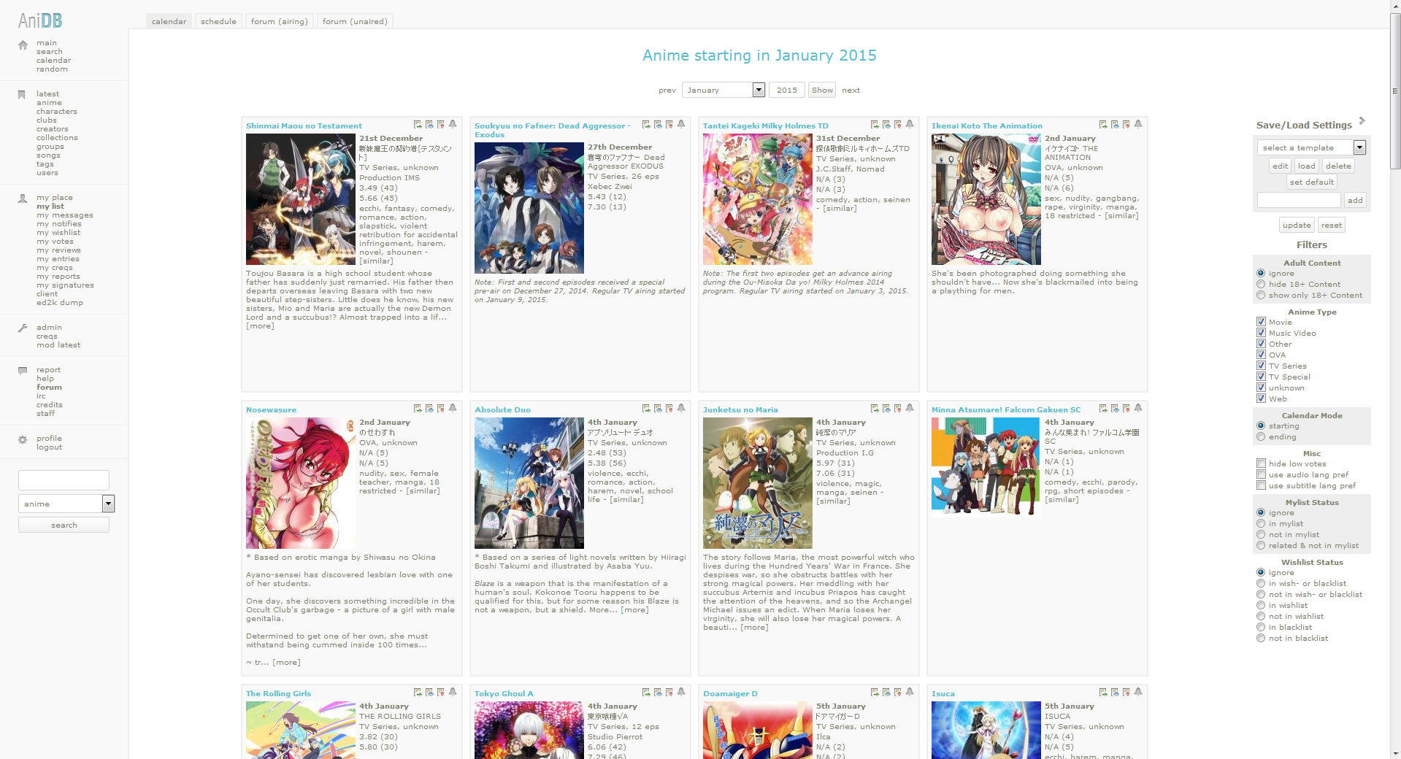The image size is (1401, 759).
Task: Click the wishlist icon on Ikenai Koto The Animation card
Action: tap(1126, 125)
